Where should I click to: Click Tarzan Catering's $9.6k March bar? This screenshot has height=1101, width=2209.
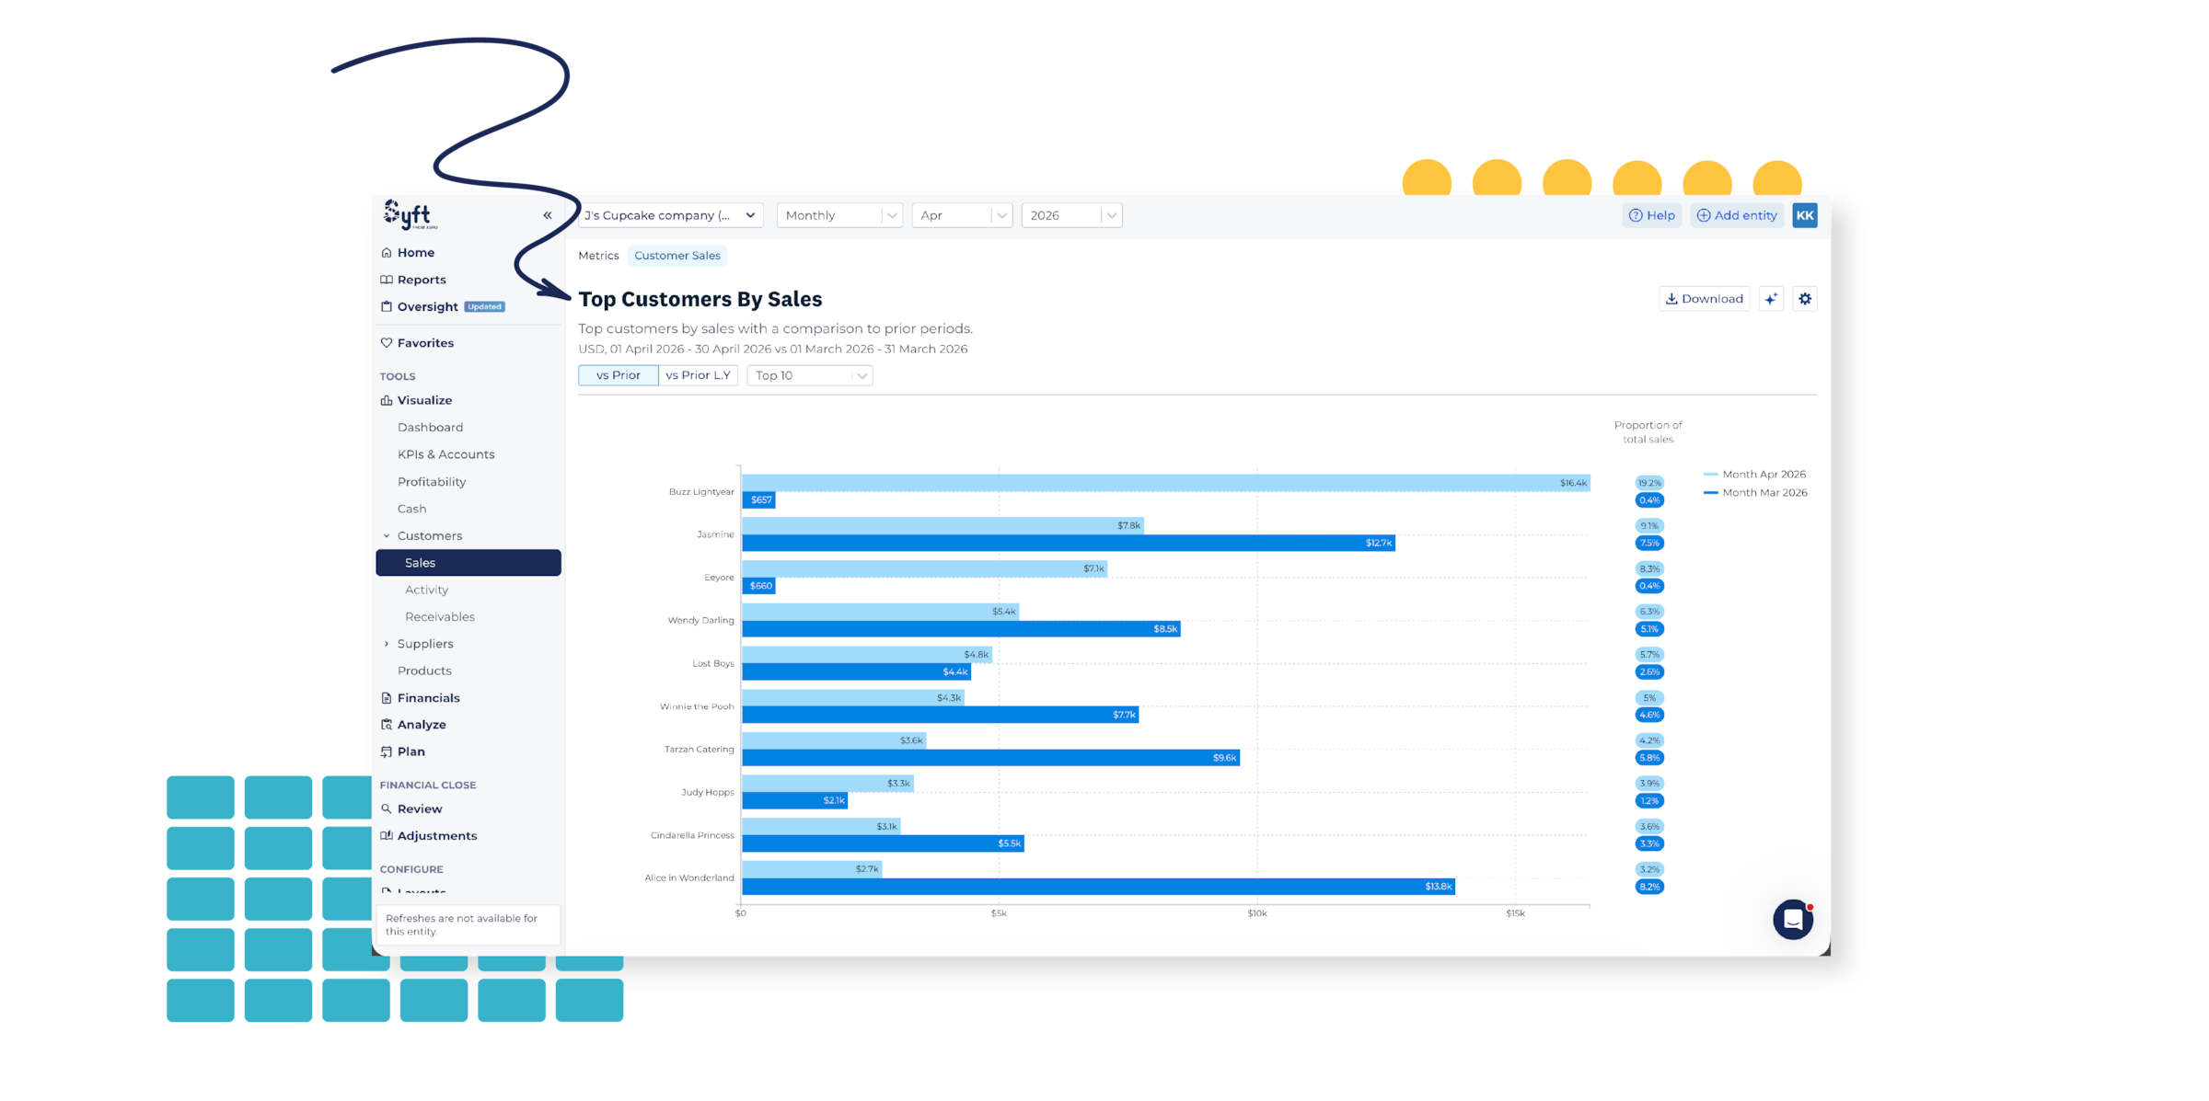point(990,758)
